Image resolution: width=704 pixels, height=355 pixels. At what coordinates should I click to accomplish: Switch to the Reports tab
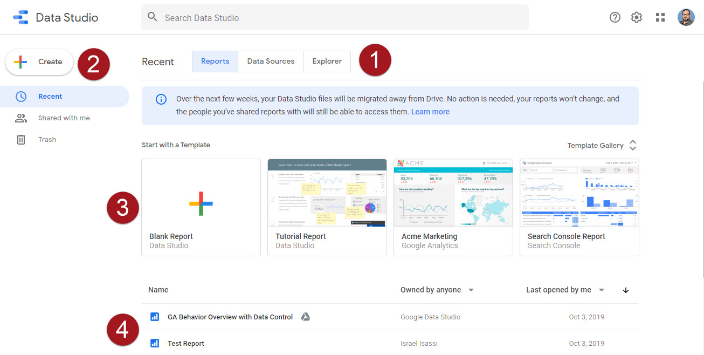tap(215, 62)
